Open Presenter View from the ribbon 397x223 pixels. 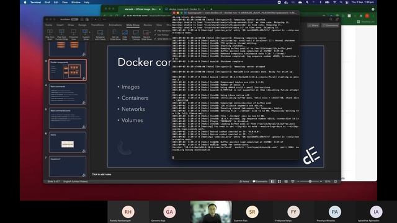(x=73, y=34)
